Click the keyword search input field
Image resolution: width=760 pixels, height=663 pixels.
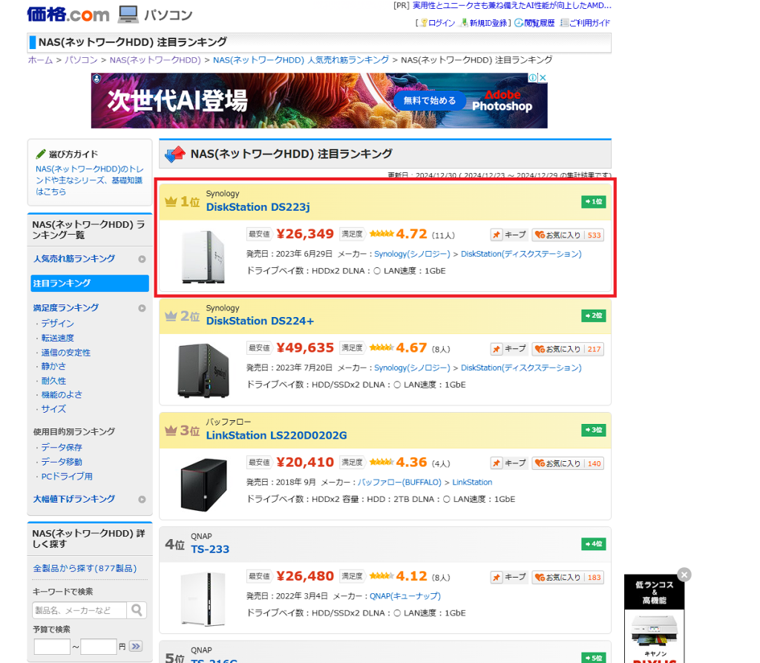[80, 610]
